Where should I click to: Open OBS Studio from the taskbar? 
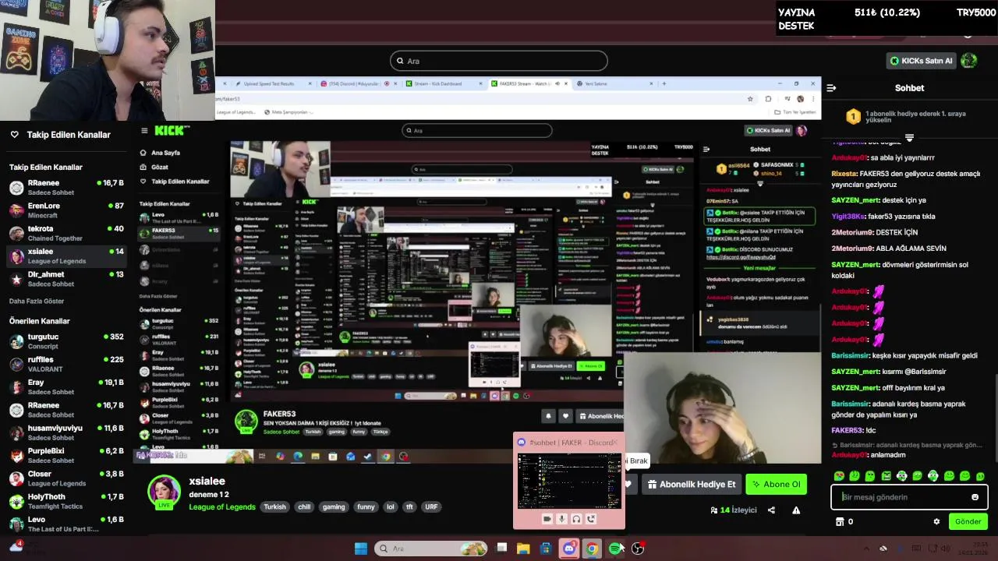[638, 549]
